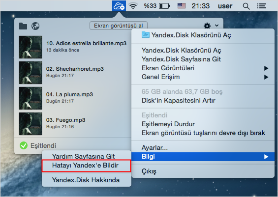Expand the Genel Erişim submenu arrow
Screen dimensions: 278x197
pos(266,77)
